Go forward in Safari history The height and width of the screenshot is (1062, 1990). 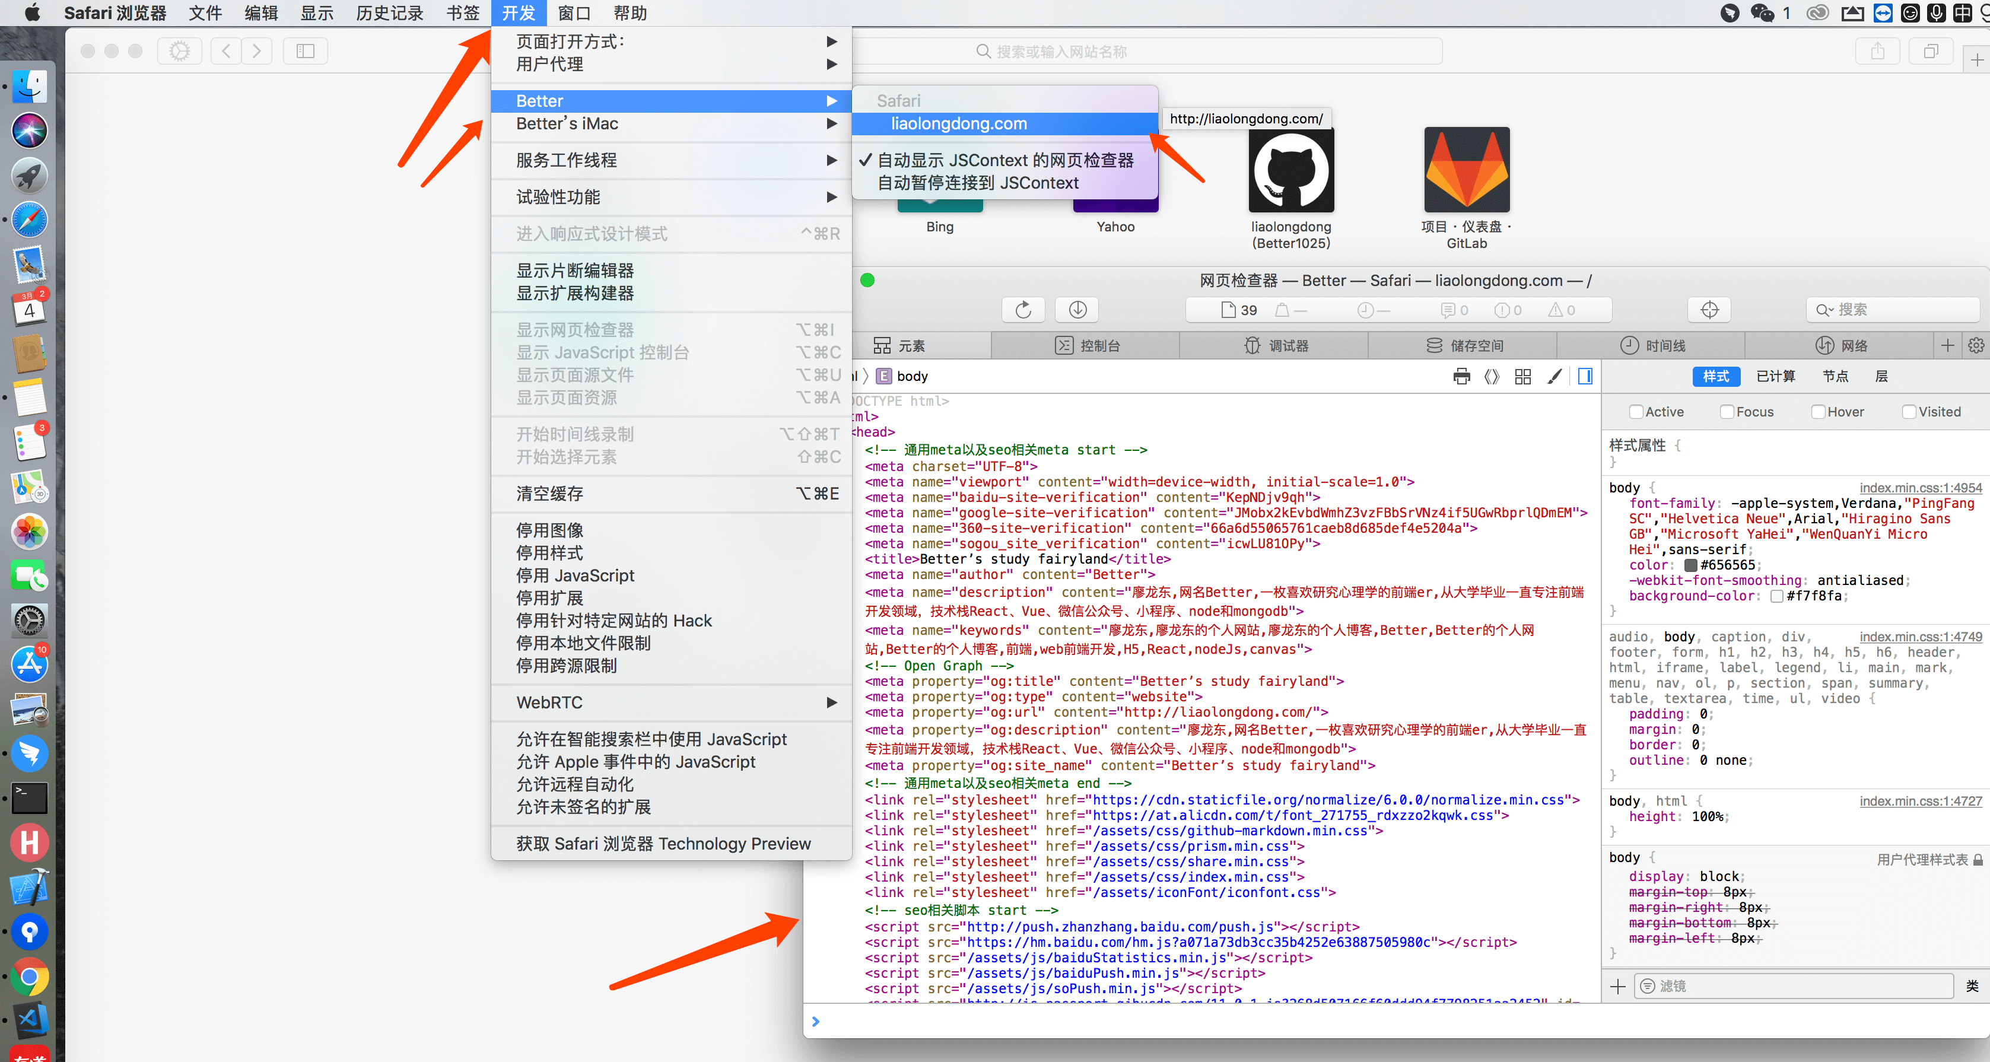[x=256, y=51]
